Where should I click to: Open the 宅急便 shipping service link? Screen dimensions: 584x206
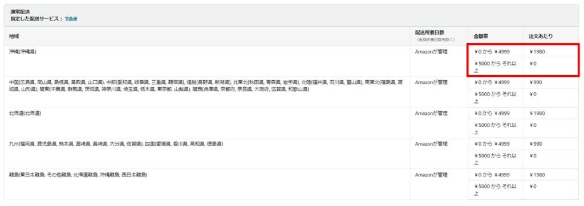click(x=71, y=18)
